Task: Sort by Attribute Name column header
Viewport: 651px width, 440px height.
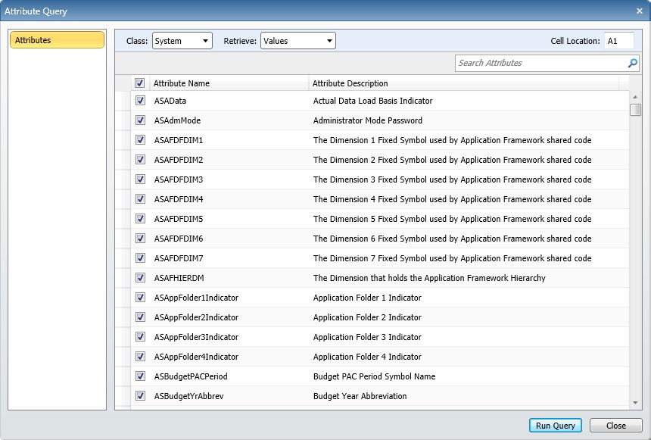Action: click(x=227, y=83)
